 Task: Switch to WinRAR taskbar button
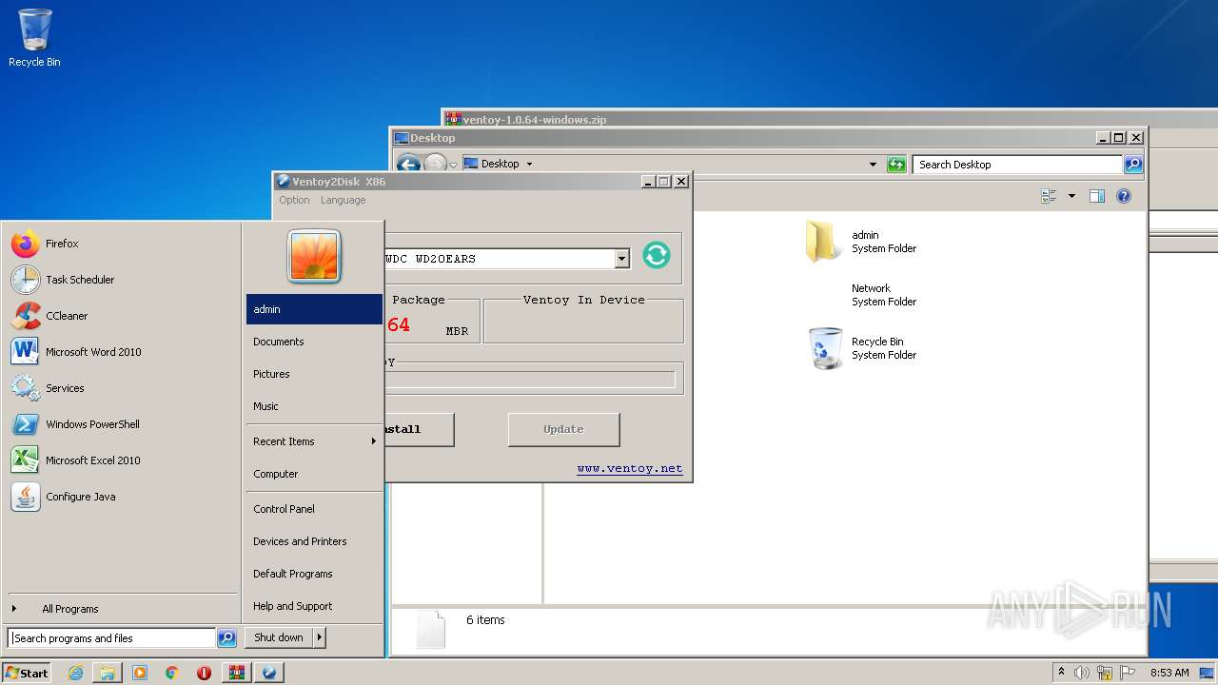pyautogui.click(x=236, y=673)
